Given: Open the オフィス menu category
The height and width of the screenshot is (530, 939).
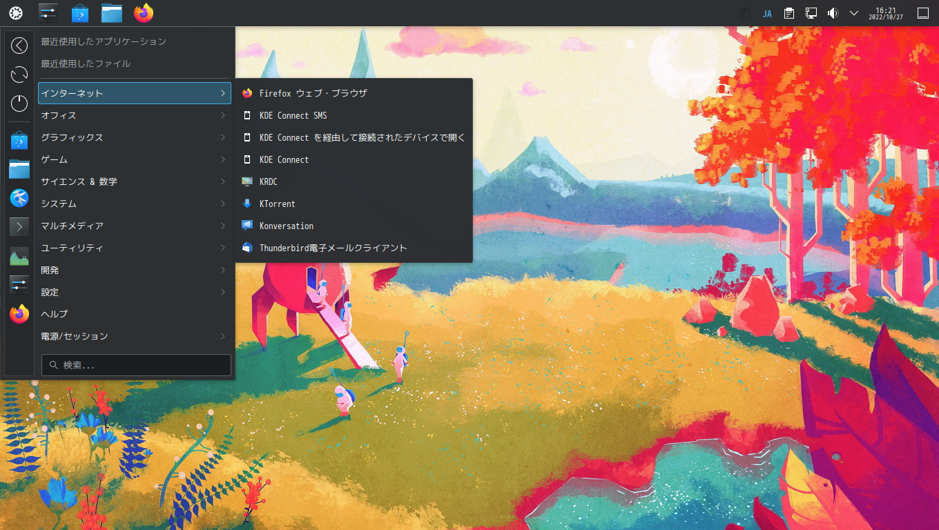Looking at the screenshot, I should (x=134, y=115).
